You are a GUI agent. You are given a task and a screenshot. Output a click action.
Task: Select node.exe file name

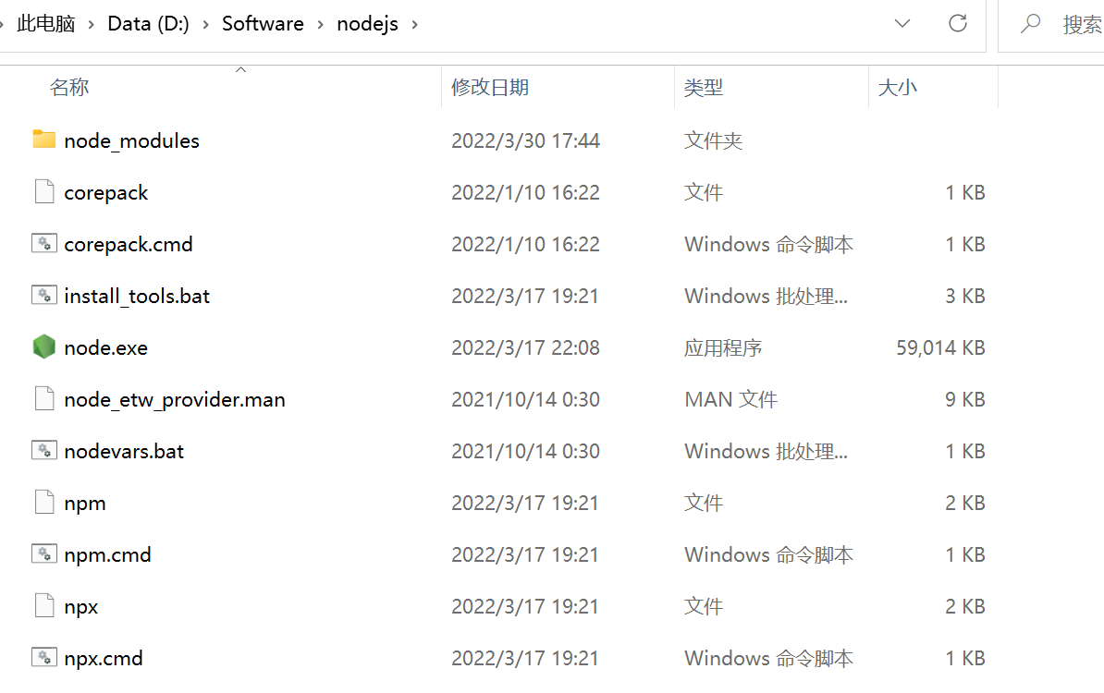point(105,347)
